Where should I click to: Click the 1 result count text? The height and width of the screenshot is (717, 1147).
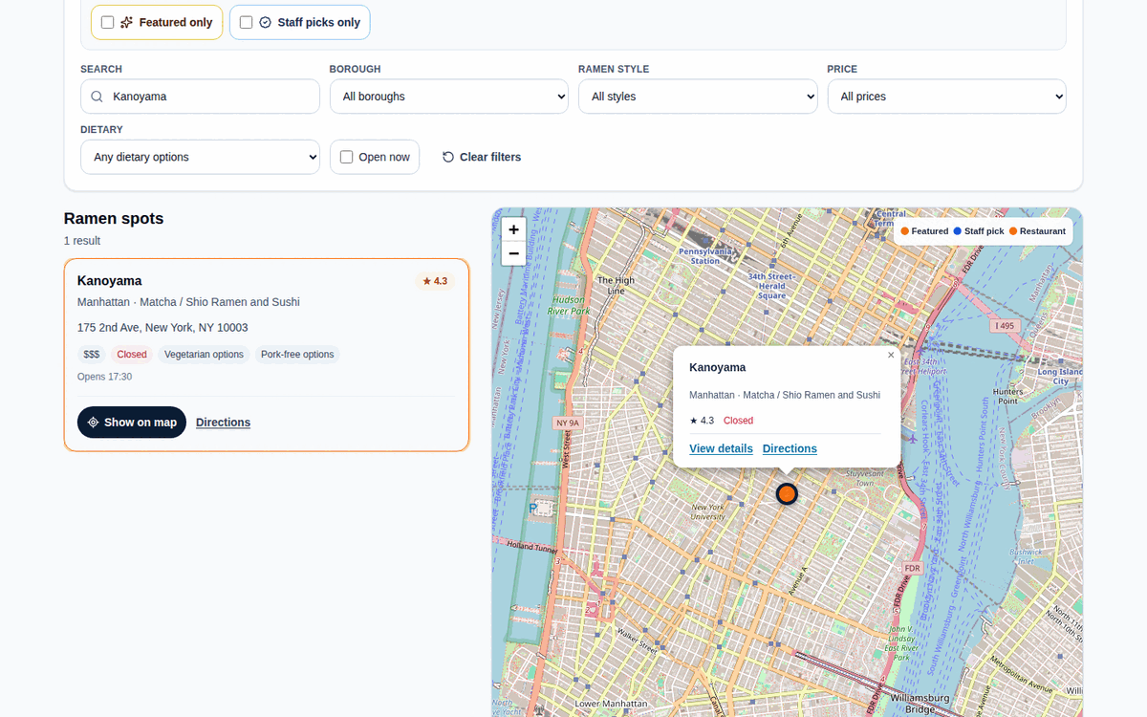82,241
